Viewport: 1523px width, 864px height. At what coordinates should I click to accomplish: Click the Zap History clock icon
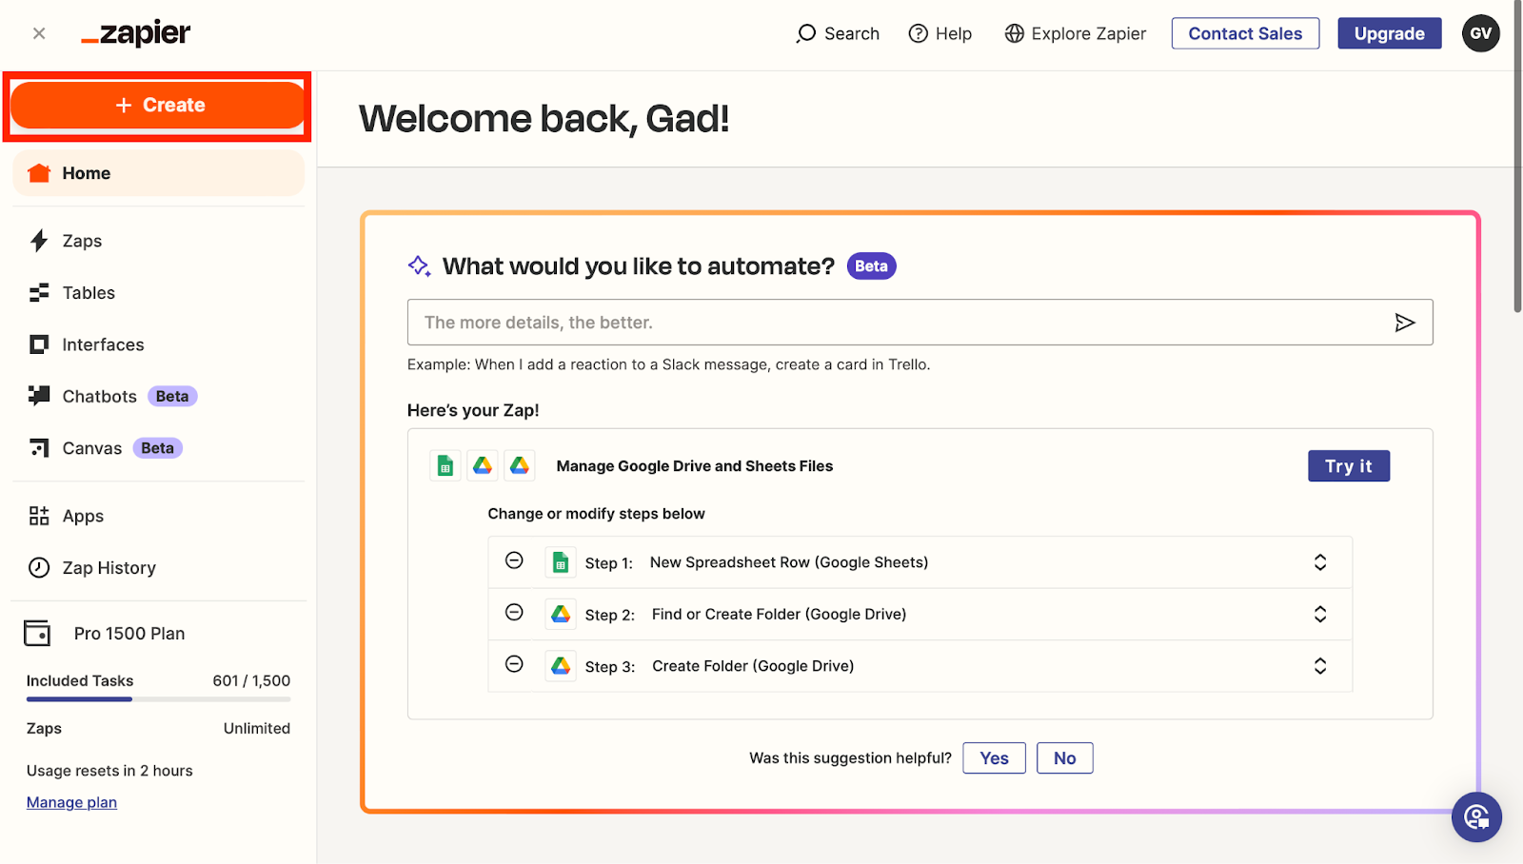(39, 568)
